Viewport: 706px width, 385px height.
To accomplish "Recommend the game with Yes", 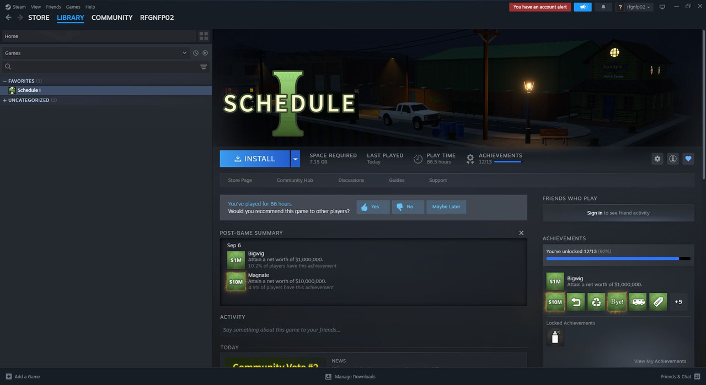I will point(373,207).
